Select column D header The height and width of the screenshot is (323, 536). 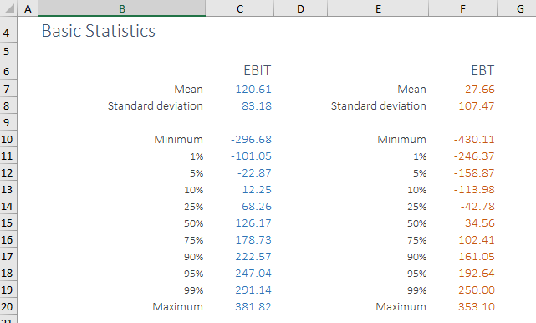coord(300,8)
